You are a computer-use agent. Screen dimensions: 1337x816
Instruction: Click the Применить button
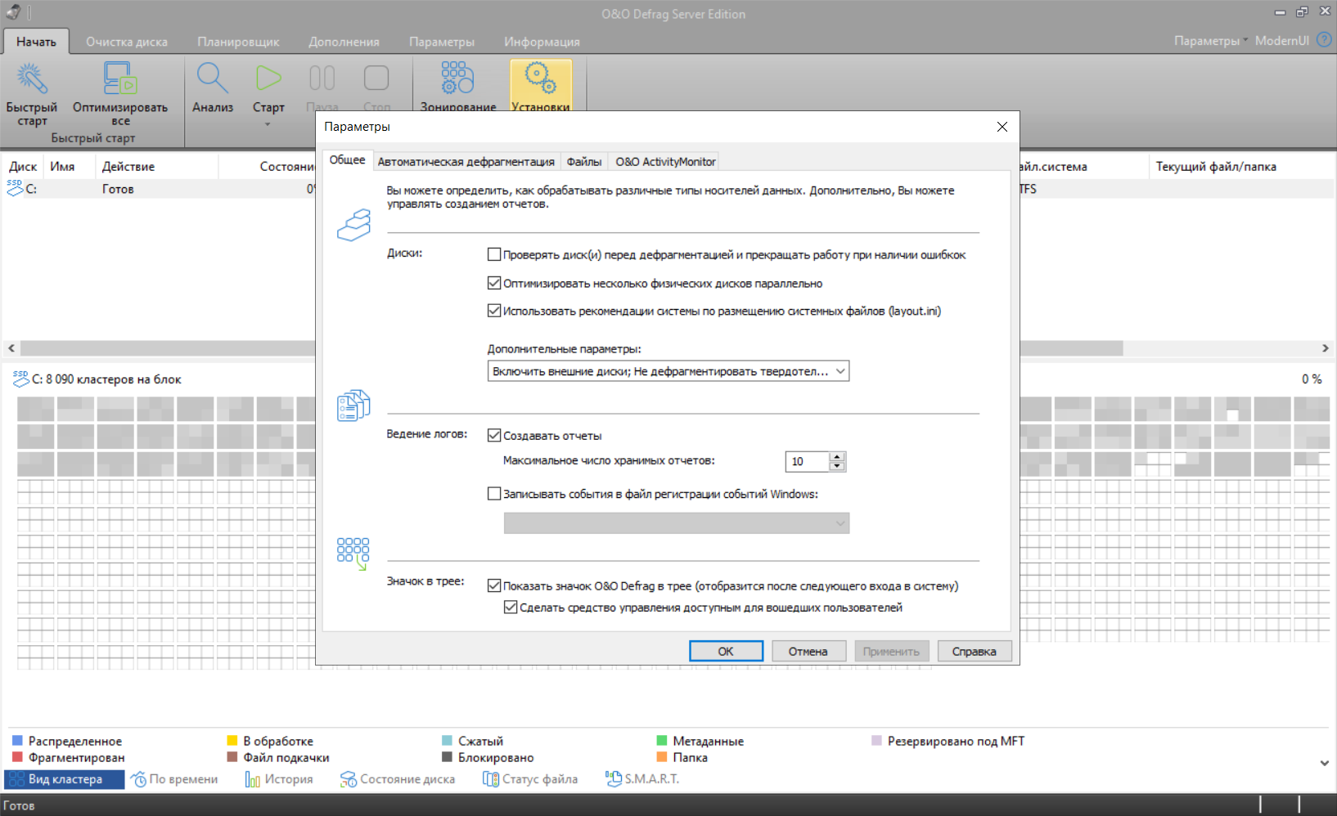tap(891, 652)
